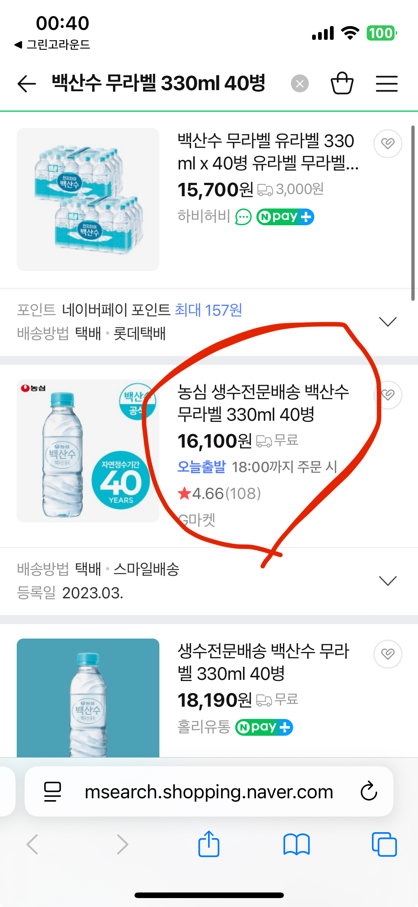Tap the talk chat icon beside 하비허비
Viewport: 418px width, 907px height.
click(243, 217)
